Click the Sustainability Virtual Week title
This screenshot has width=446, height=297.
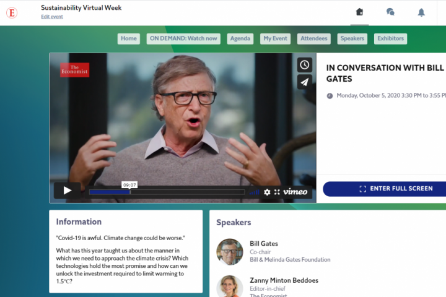click(81, 7)
